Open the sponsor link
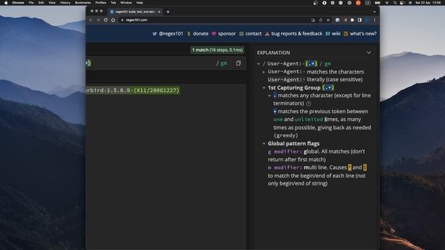Image resolution: width=445 pixels, height=250 pixels. (224, 33)
